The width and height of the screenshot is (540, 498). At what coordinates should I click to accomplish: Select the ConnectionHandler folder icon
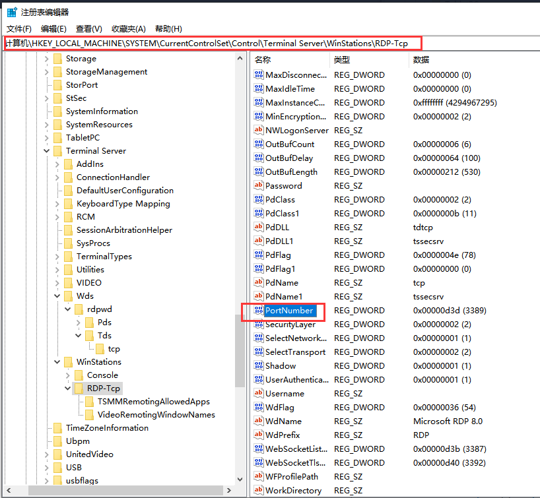[x=69, y=177]
